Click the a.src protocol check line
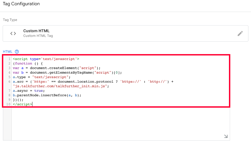251x143 pixels. pyautogui.click(x=93, y=82)
